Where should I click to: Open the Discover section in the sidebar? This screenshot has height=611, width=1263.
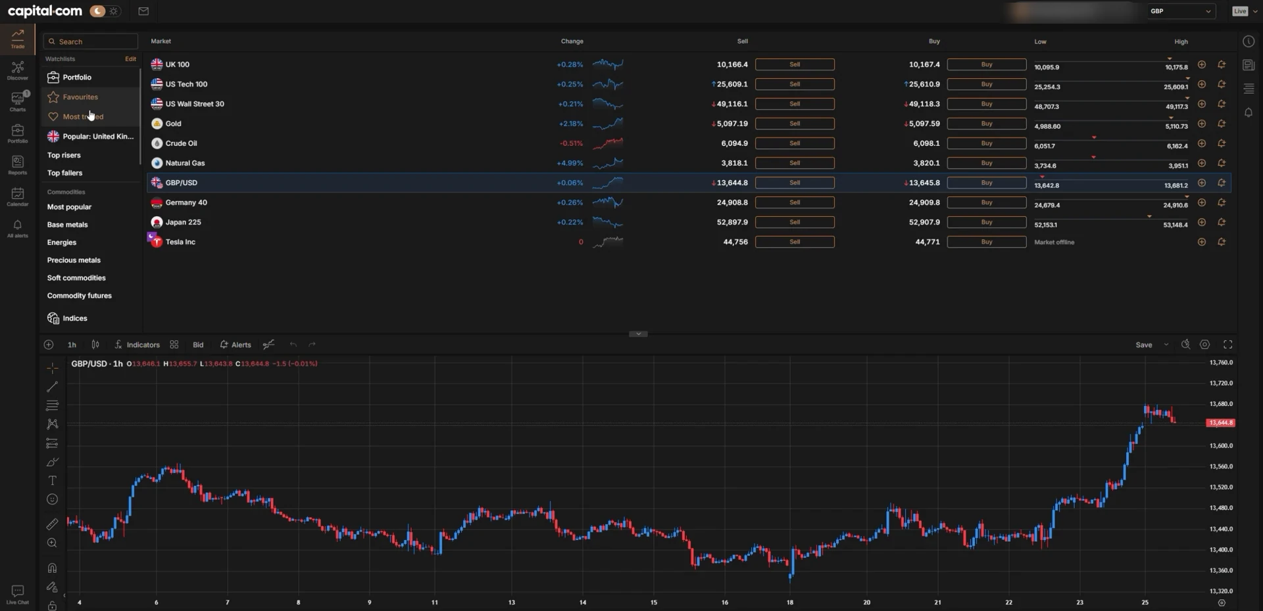18,70
